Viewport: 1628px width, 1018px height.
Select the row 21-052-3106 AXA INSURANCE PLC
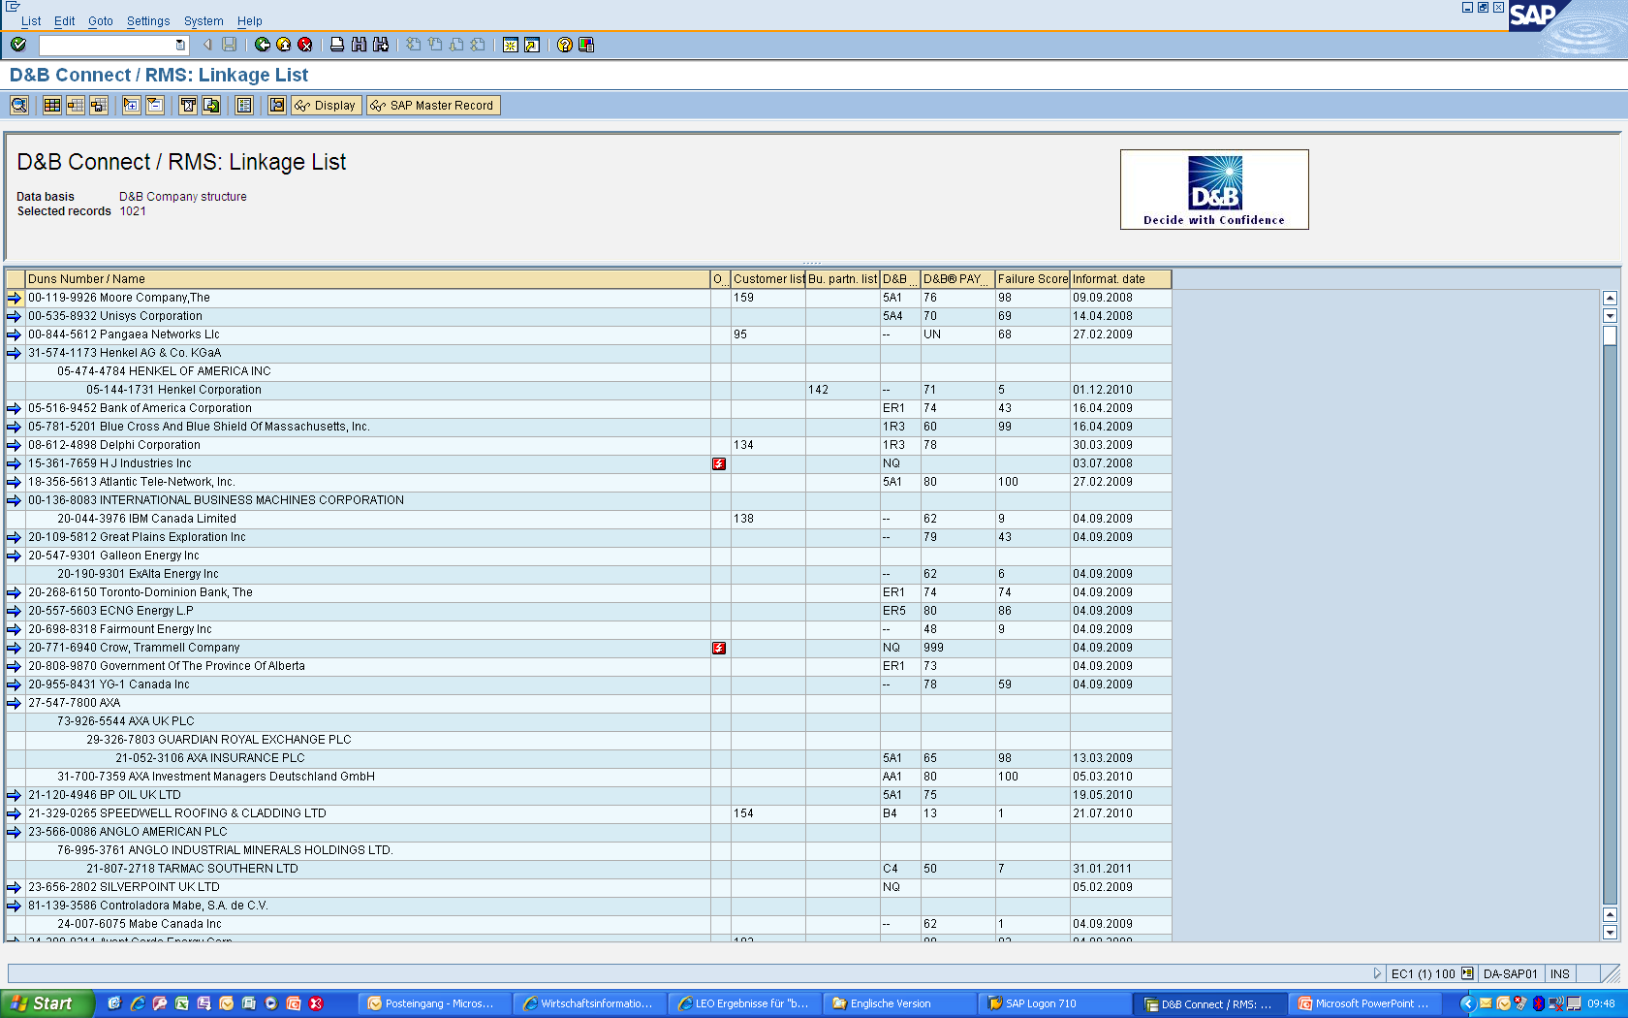point(589,758)
